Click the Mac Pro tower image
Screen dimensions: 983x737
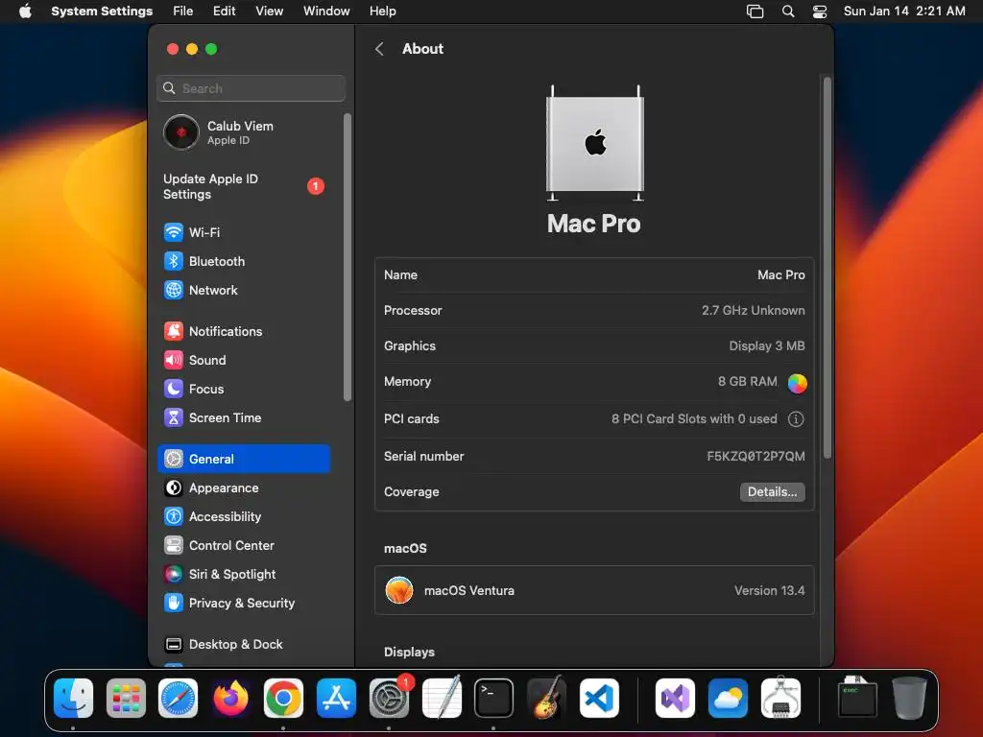(595, 143)
